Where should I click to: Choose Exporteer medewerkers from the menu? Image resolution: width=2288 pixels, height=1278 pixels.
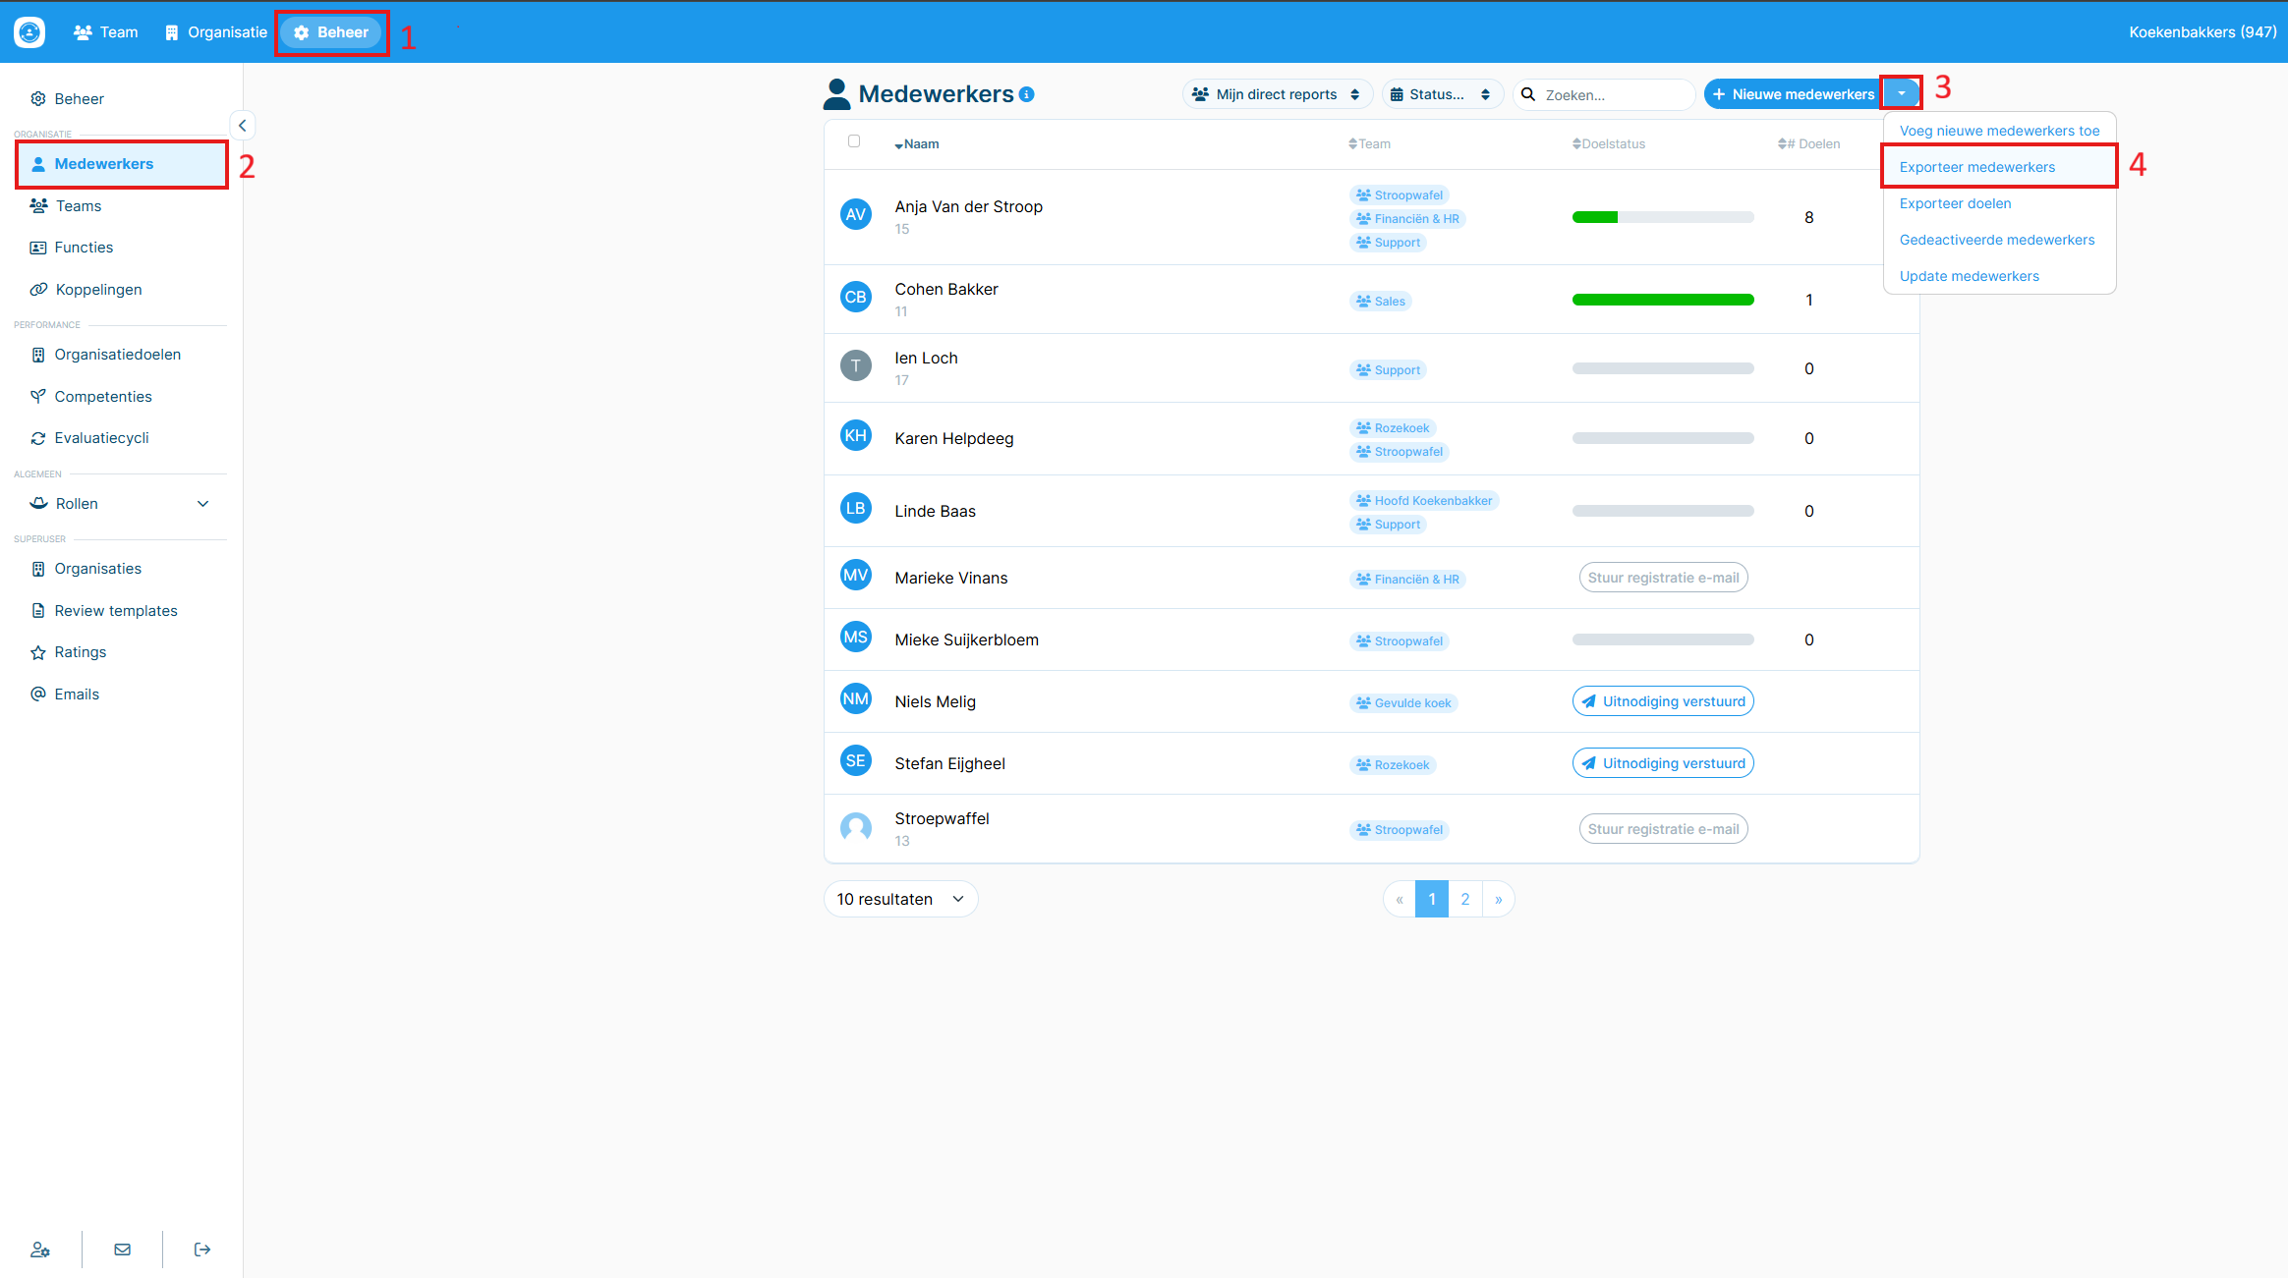point(1999,167)
